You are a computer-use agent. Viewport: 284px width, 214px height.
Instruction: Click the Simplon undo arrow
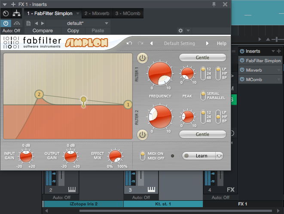click(129, 43)
